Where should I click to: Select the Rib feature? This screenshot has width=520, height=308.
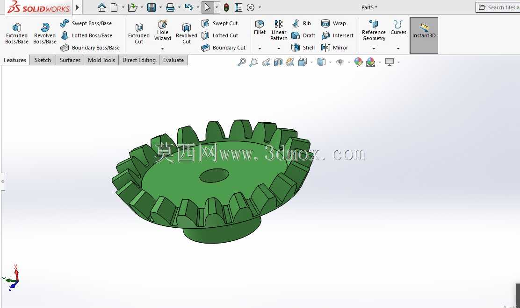click(x=301, y=23)
